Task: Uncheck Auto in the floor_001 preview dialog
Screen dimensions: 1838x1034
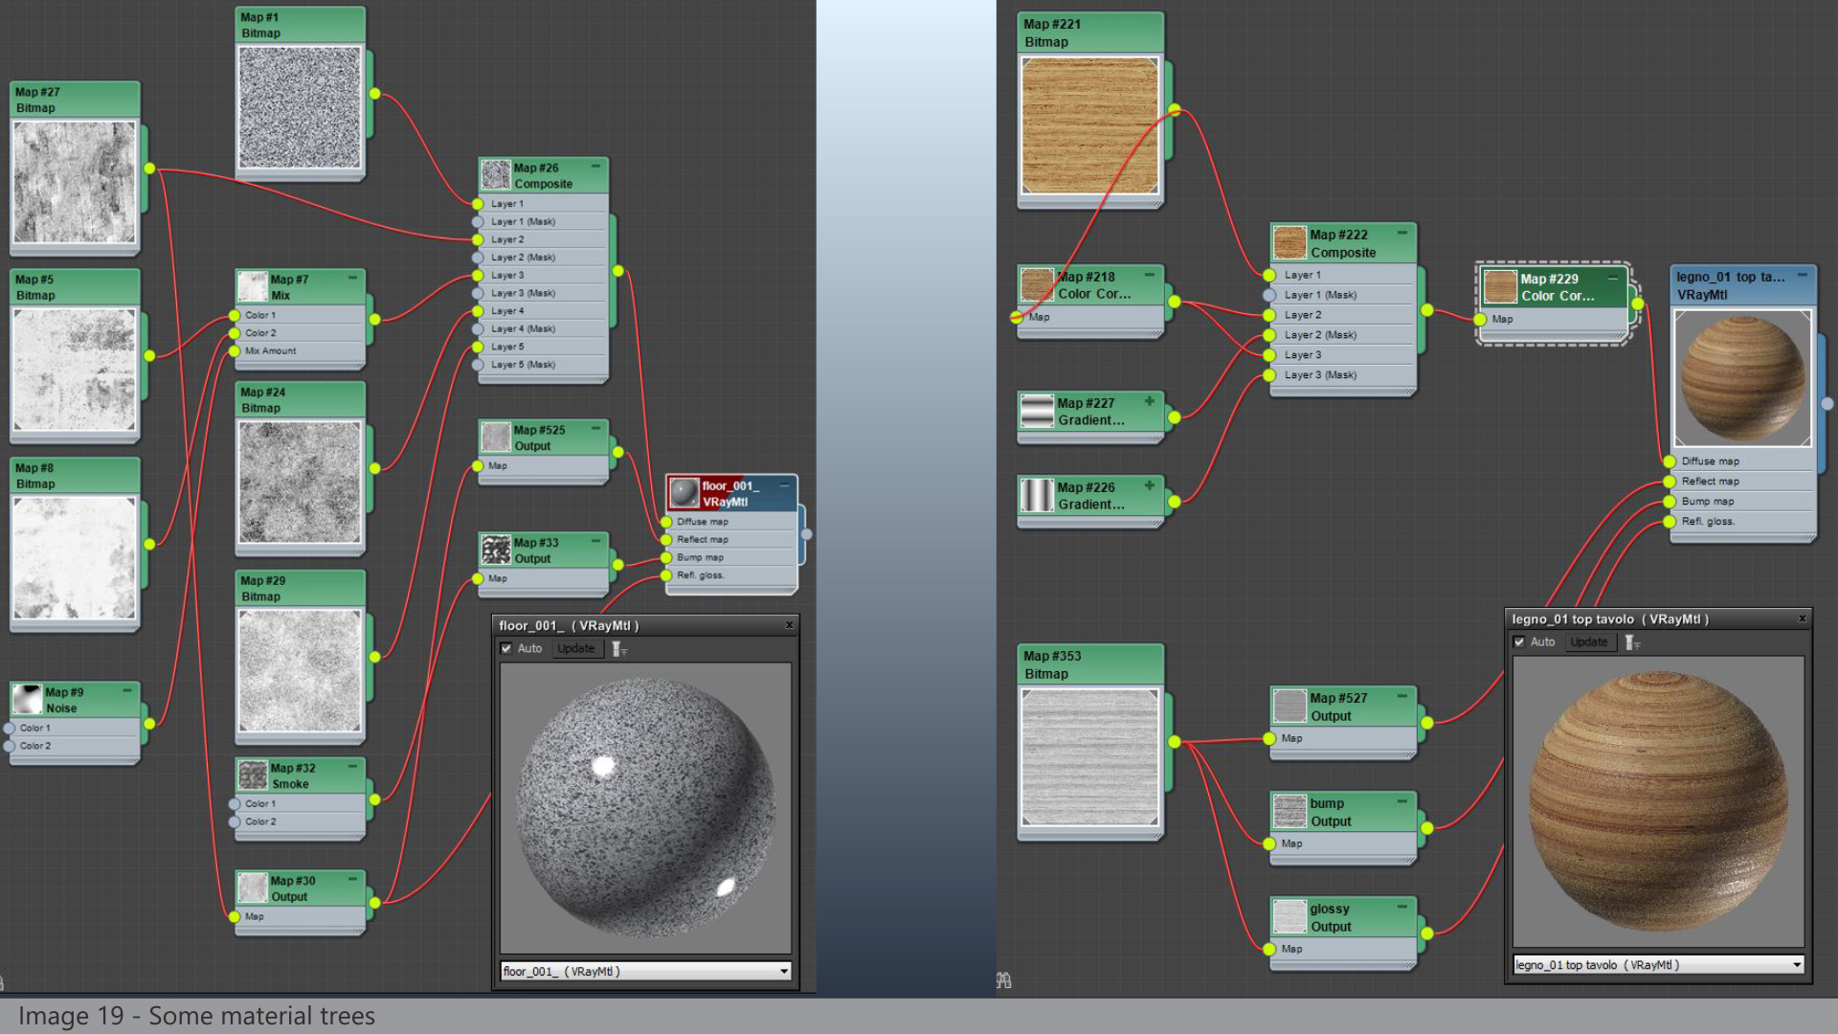Action: [x=506, y=648]
